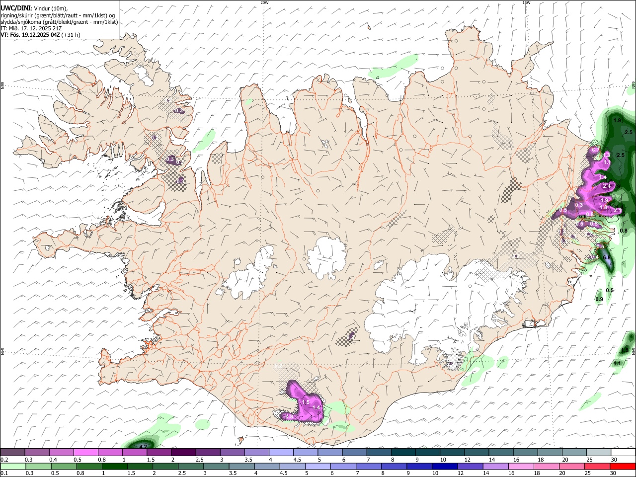Screen dimensions: 636x477
Task: Click the dark purple 2 swatch in upper legend
Action: pyautogui.click(x=183, y=453)
